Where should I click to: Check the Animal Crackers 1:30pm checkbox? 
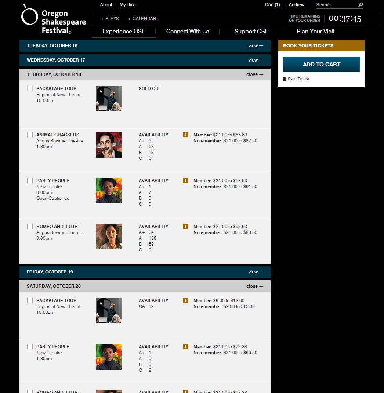(x=30, y=135)
